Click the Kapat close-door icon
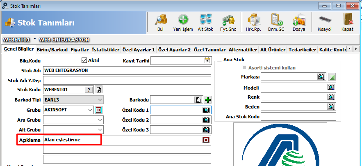The width and height of the screenshot is (362, 166). (348, 23)
